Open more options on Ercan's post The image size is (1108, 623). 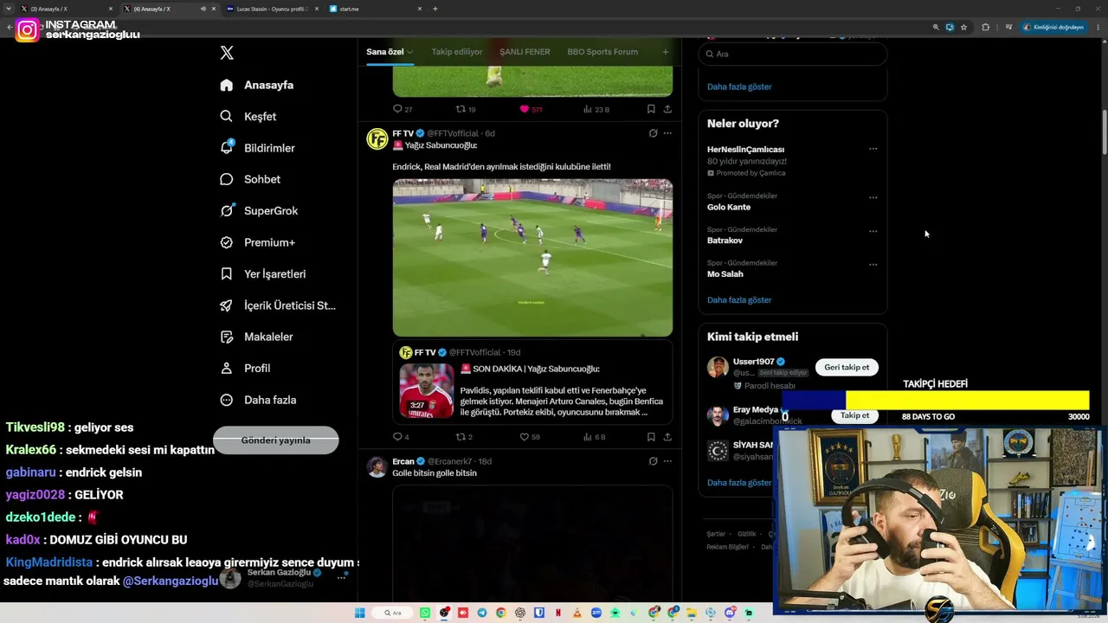(x=667, y=461)
